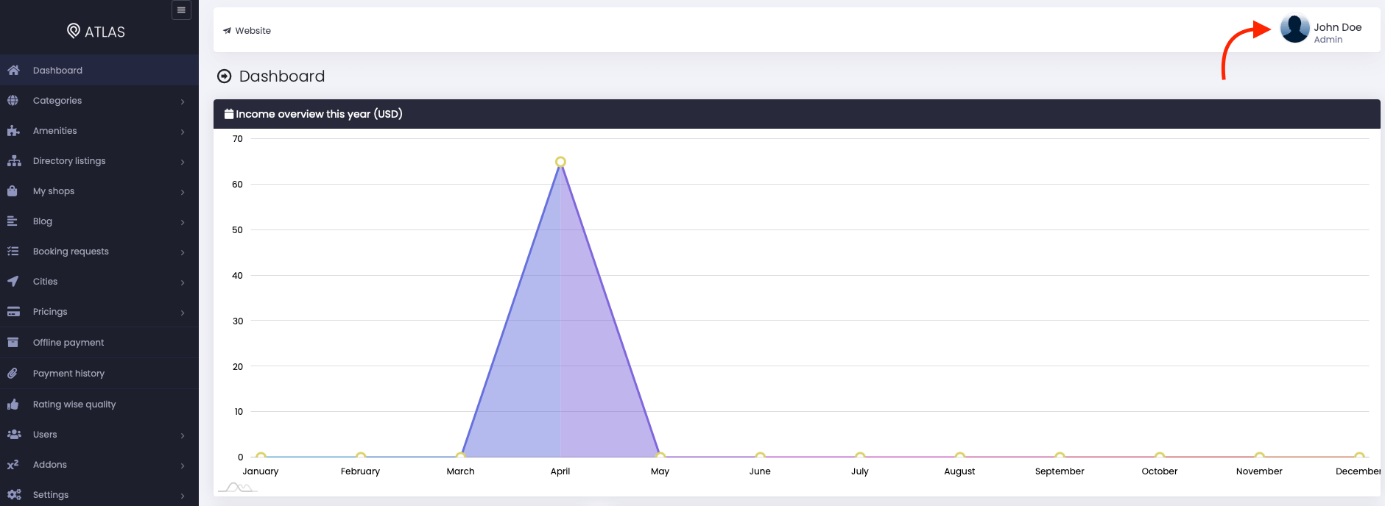This screenshot has width=1385, height=506.
Task: Click the May data point on chart
Action: coord(660,456)
